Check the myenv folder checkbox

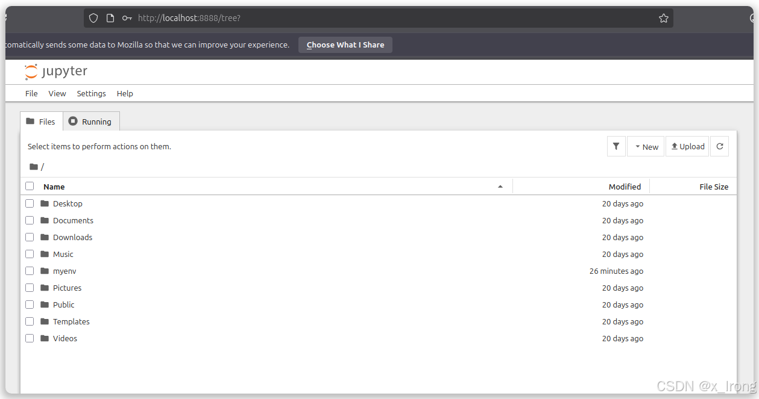[30, 271]
